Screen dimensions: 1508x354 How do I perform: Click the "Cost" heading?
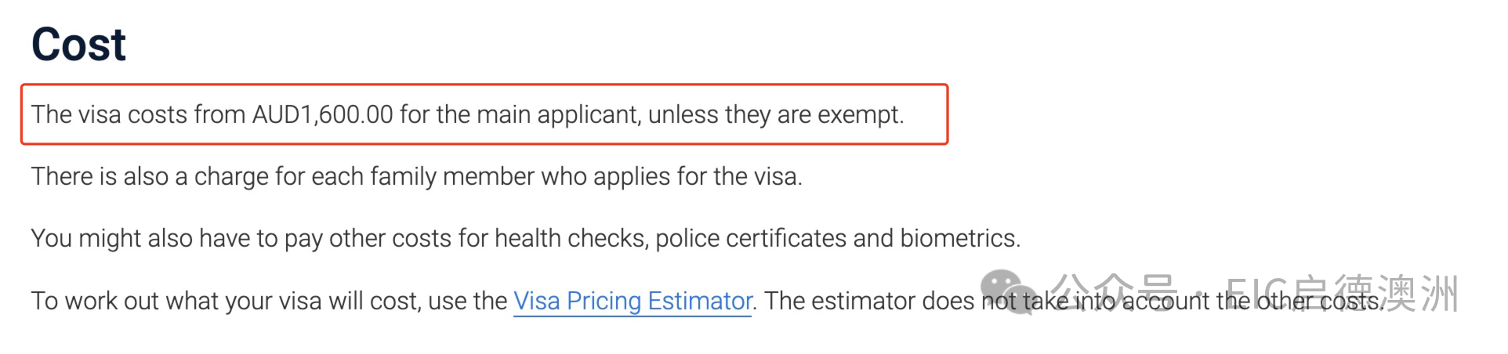point(78,45)
